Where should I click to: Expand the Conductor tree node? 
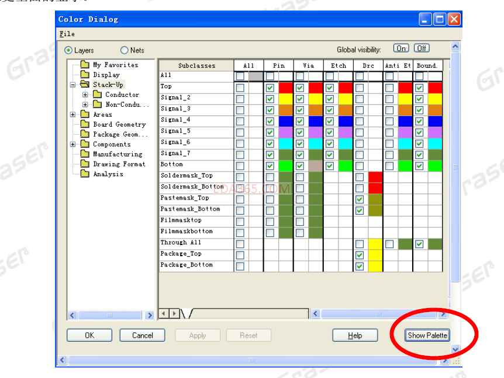[x=85, y=95]
